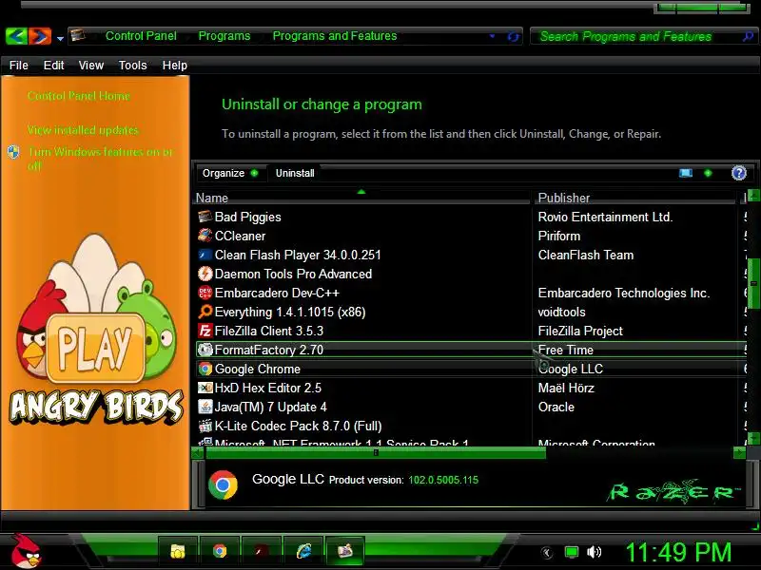Screen dimensions: 761x570
Task: Go back with the green back arrow
Action: pos(16,36)
